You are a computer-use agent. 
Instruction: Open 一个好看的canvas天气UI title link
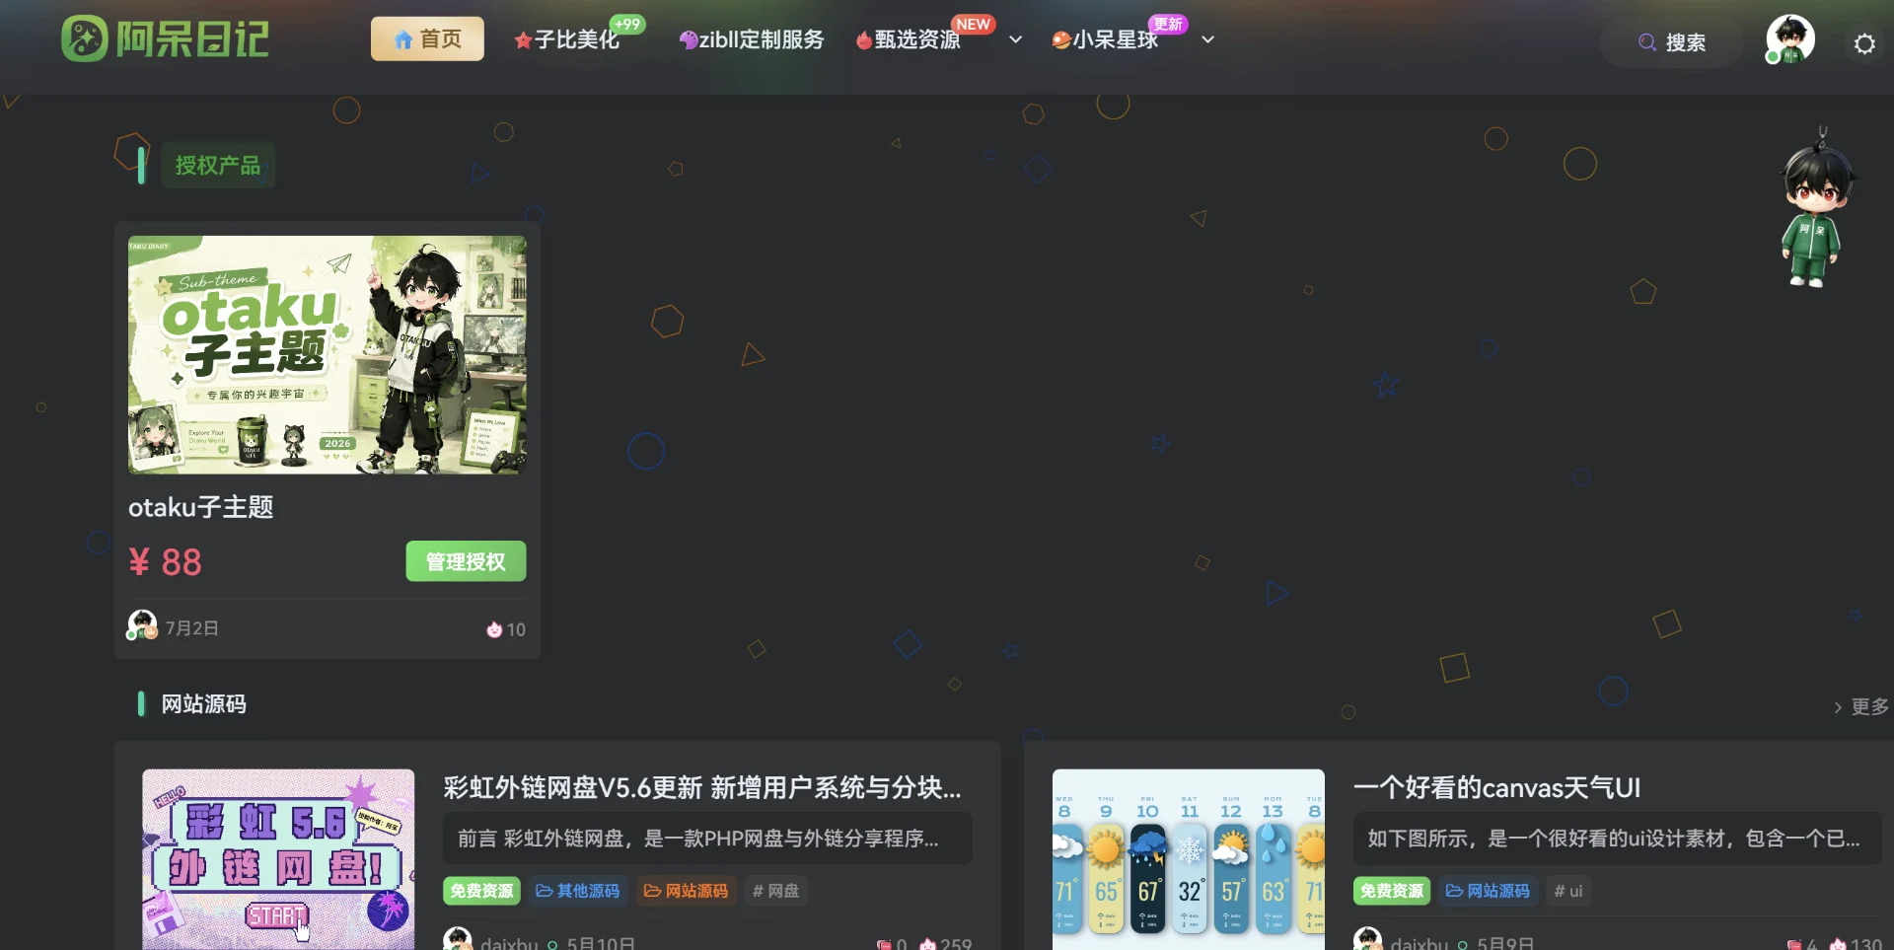tap(1497, 787)
